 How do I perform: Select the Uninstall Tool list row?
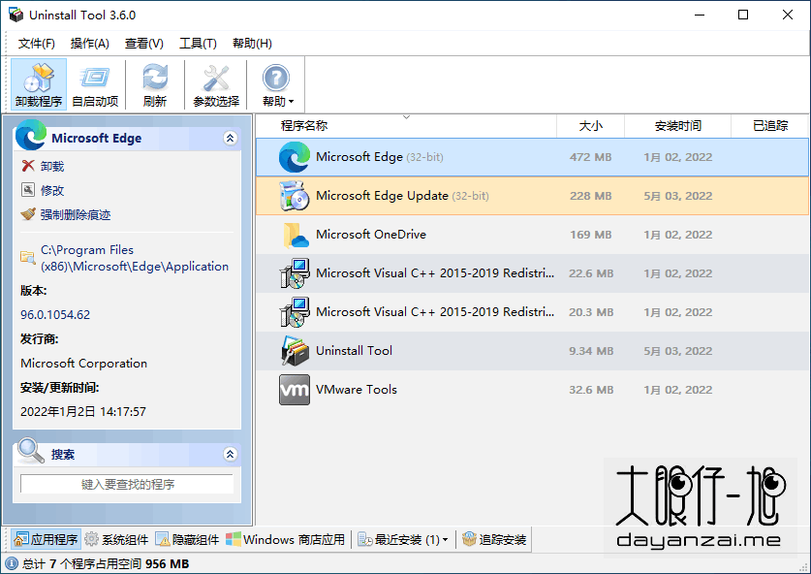(532, 351)
